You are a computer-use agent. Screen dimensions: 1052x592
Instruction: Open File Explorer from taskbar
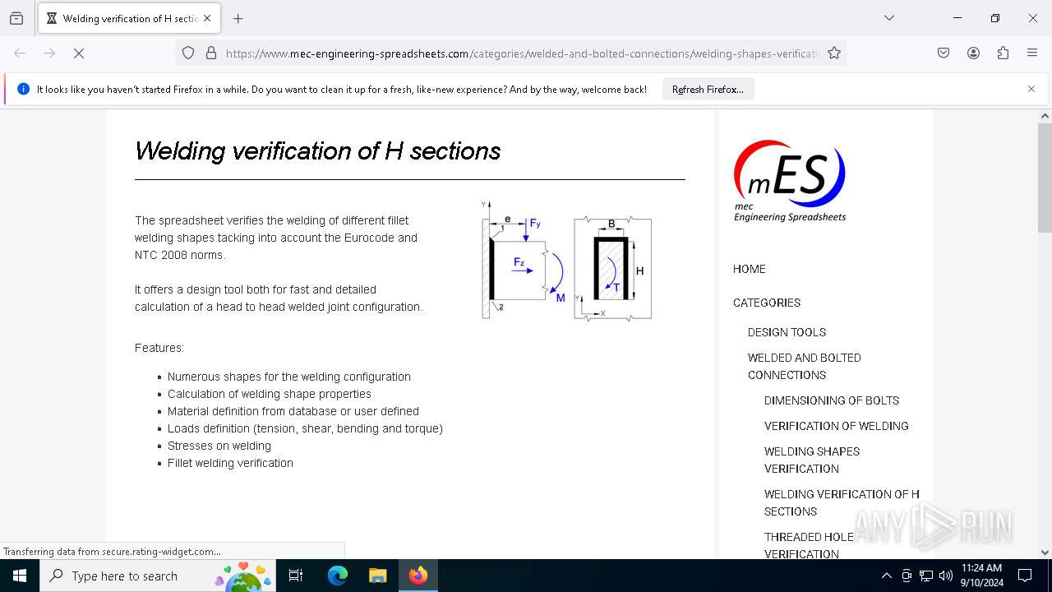tap(377, 576)
